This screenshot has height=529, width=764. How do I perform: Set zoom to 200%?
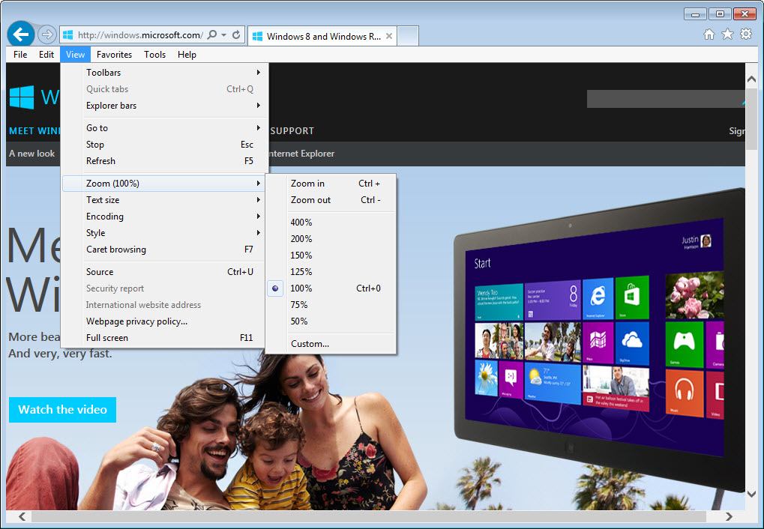coord(331,239)
